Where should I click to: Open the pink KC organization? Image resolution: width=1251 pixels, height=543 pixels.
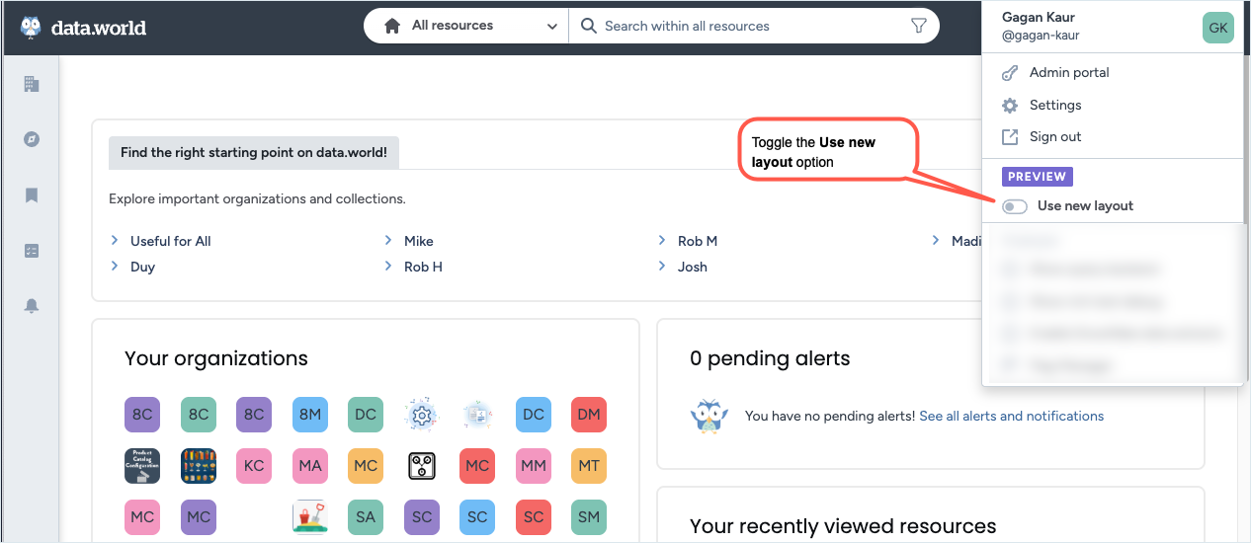coord(254,466)
